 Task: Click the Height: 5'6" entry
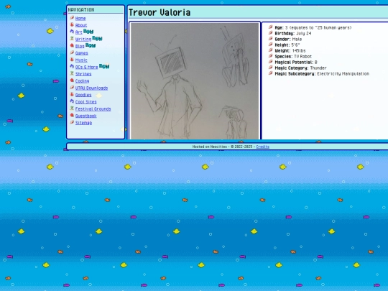click(287, 45)
